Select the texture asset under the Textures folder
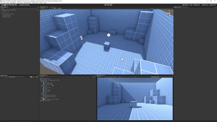 coord(51,99)
